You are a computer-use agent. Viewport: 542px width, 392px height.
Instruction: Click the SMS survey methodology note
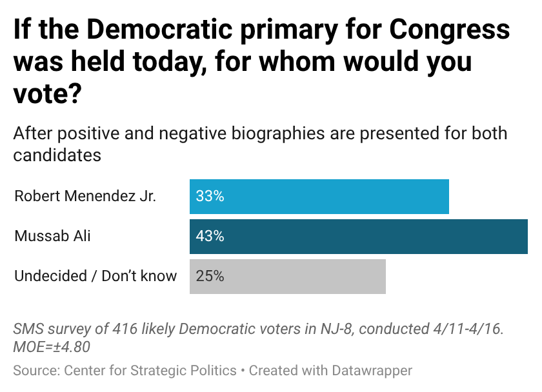258,329
